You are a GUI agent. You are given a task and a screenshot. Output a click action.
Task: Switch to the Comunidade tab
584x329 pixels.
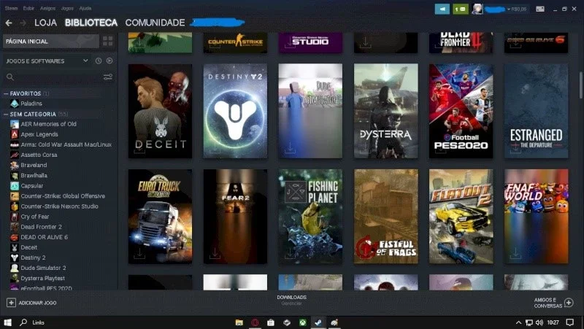[155, 23]
